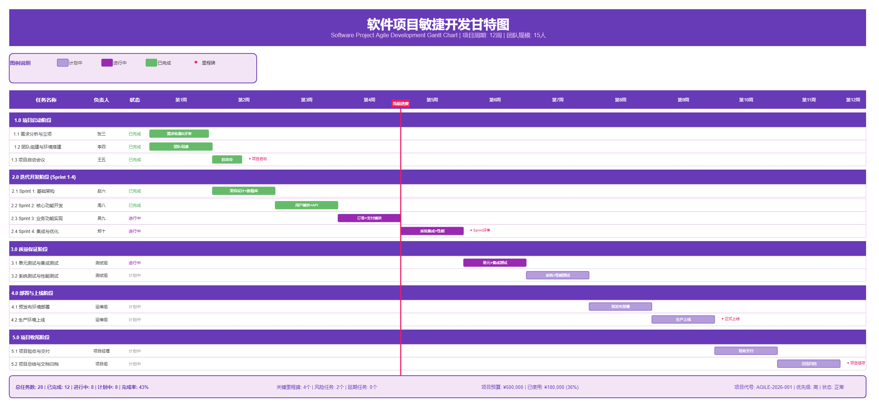Click the 系统+性能测试 planned task bar
This screenshot has width=879, height=407.
557,275
